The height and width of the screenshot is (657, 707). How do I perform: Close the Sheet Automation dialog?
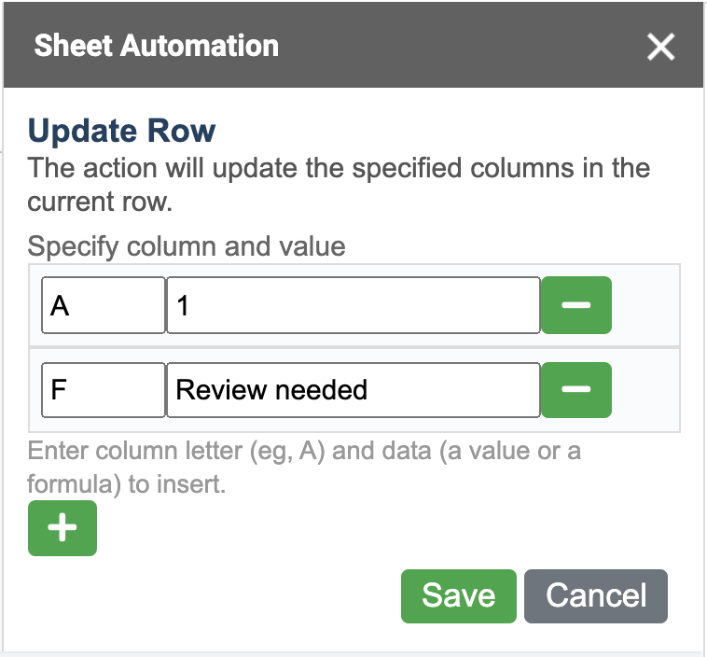click(x=660, y=47)
